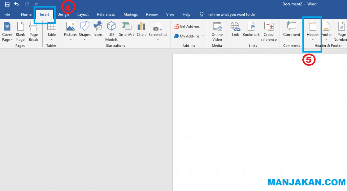Expand the My Add-ins dropdown arrow
Screen dimensions: 347x191
point(203,36)
